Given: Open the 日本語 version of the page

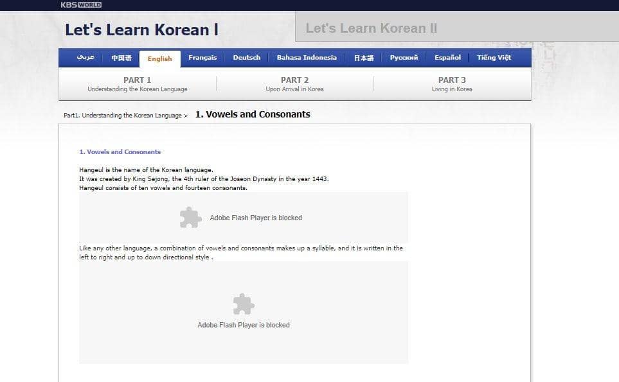Looking at the screenshot, I should (x=363, y=57).
